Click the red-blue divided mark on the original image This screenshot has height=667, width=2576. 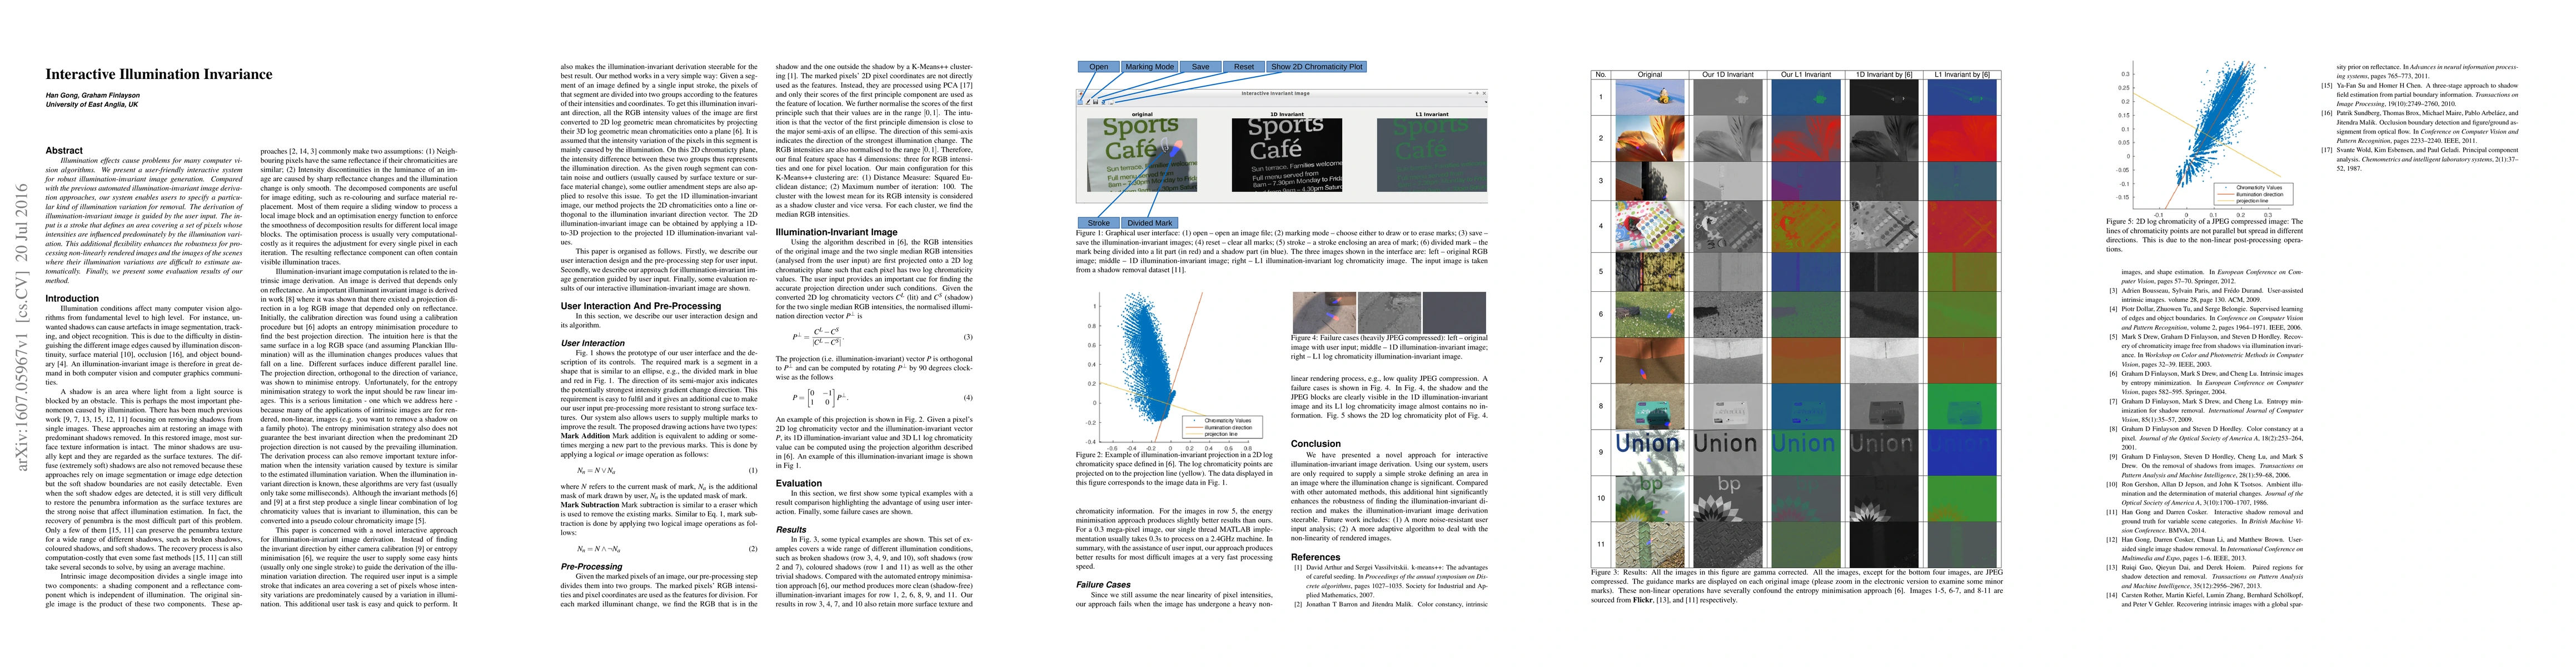[1176, 149]
